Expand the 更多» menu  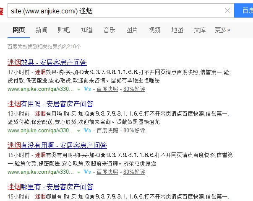(222, 30)
